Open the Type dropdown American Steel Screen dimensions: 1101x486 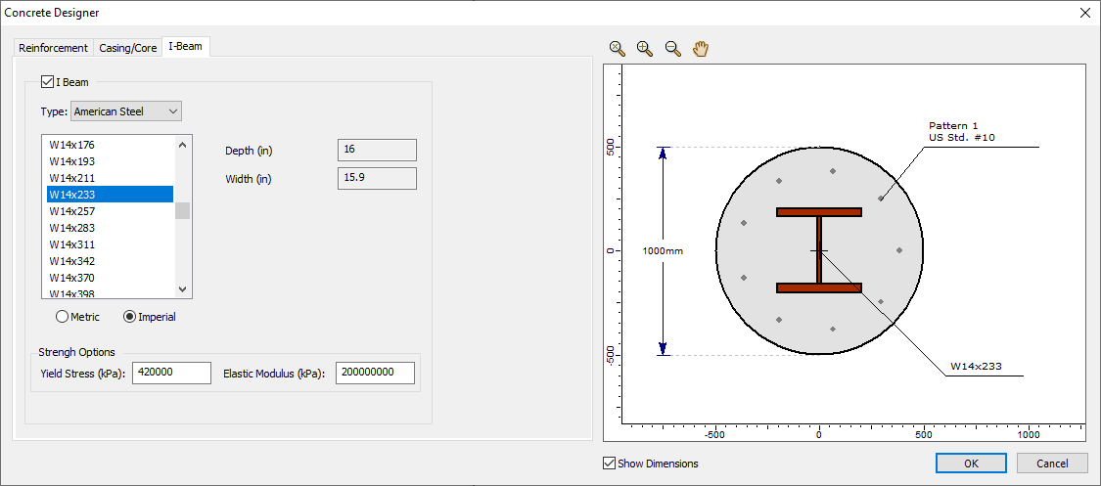tap(126, 111)
